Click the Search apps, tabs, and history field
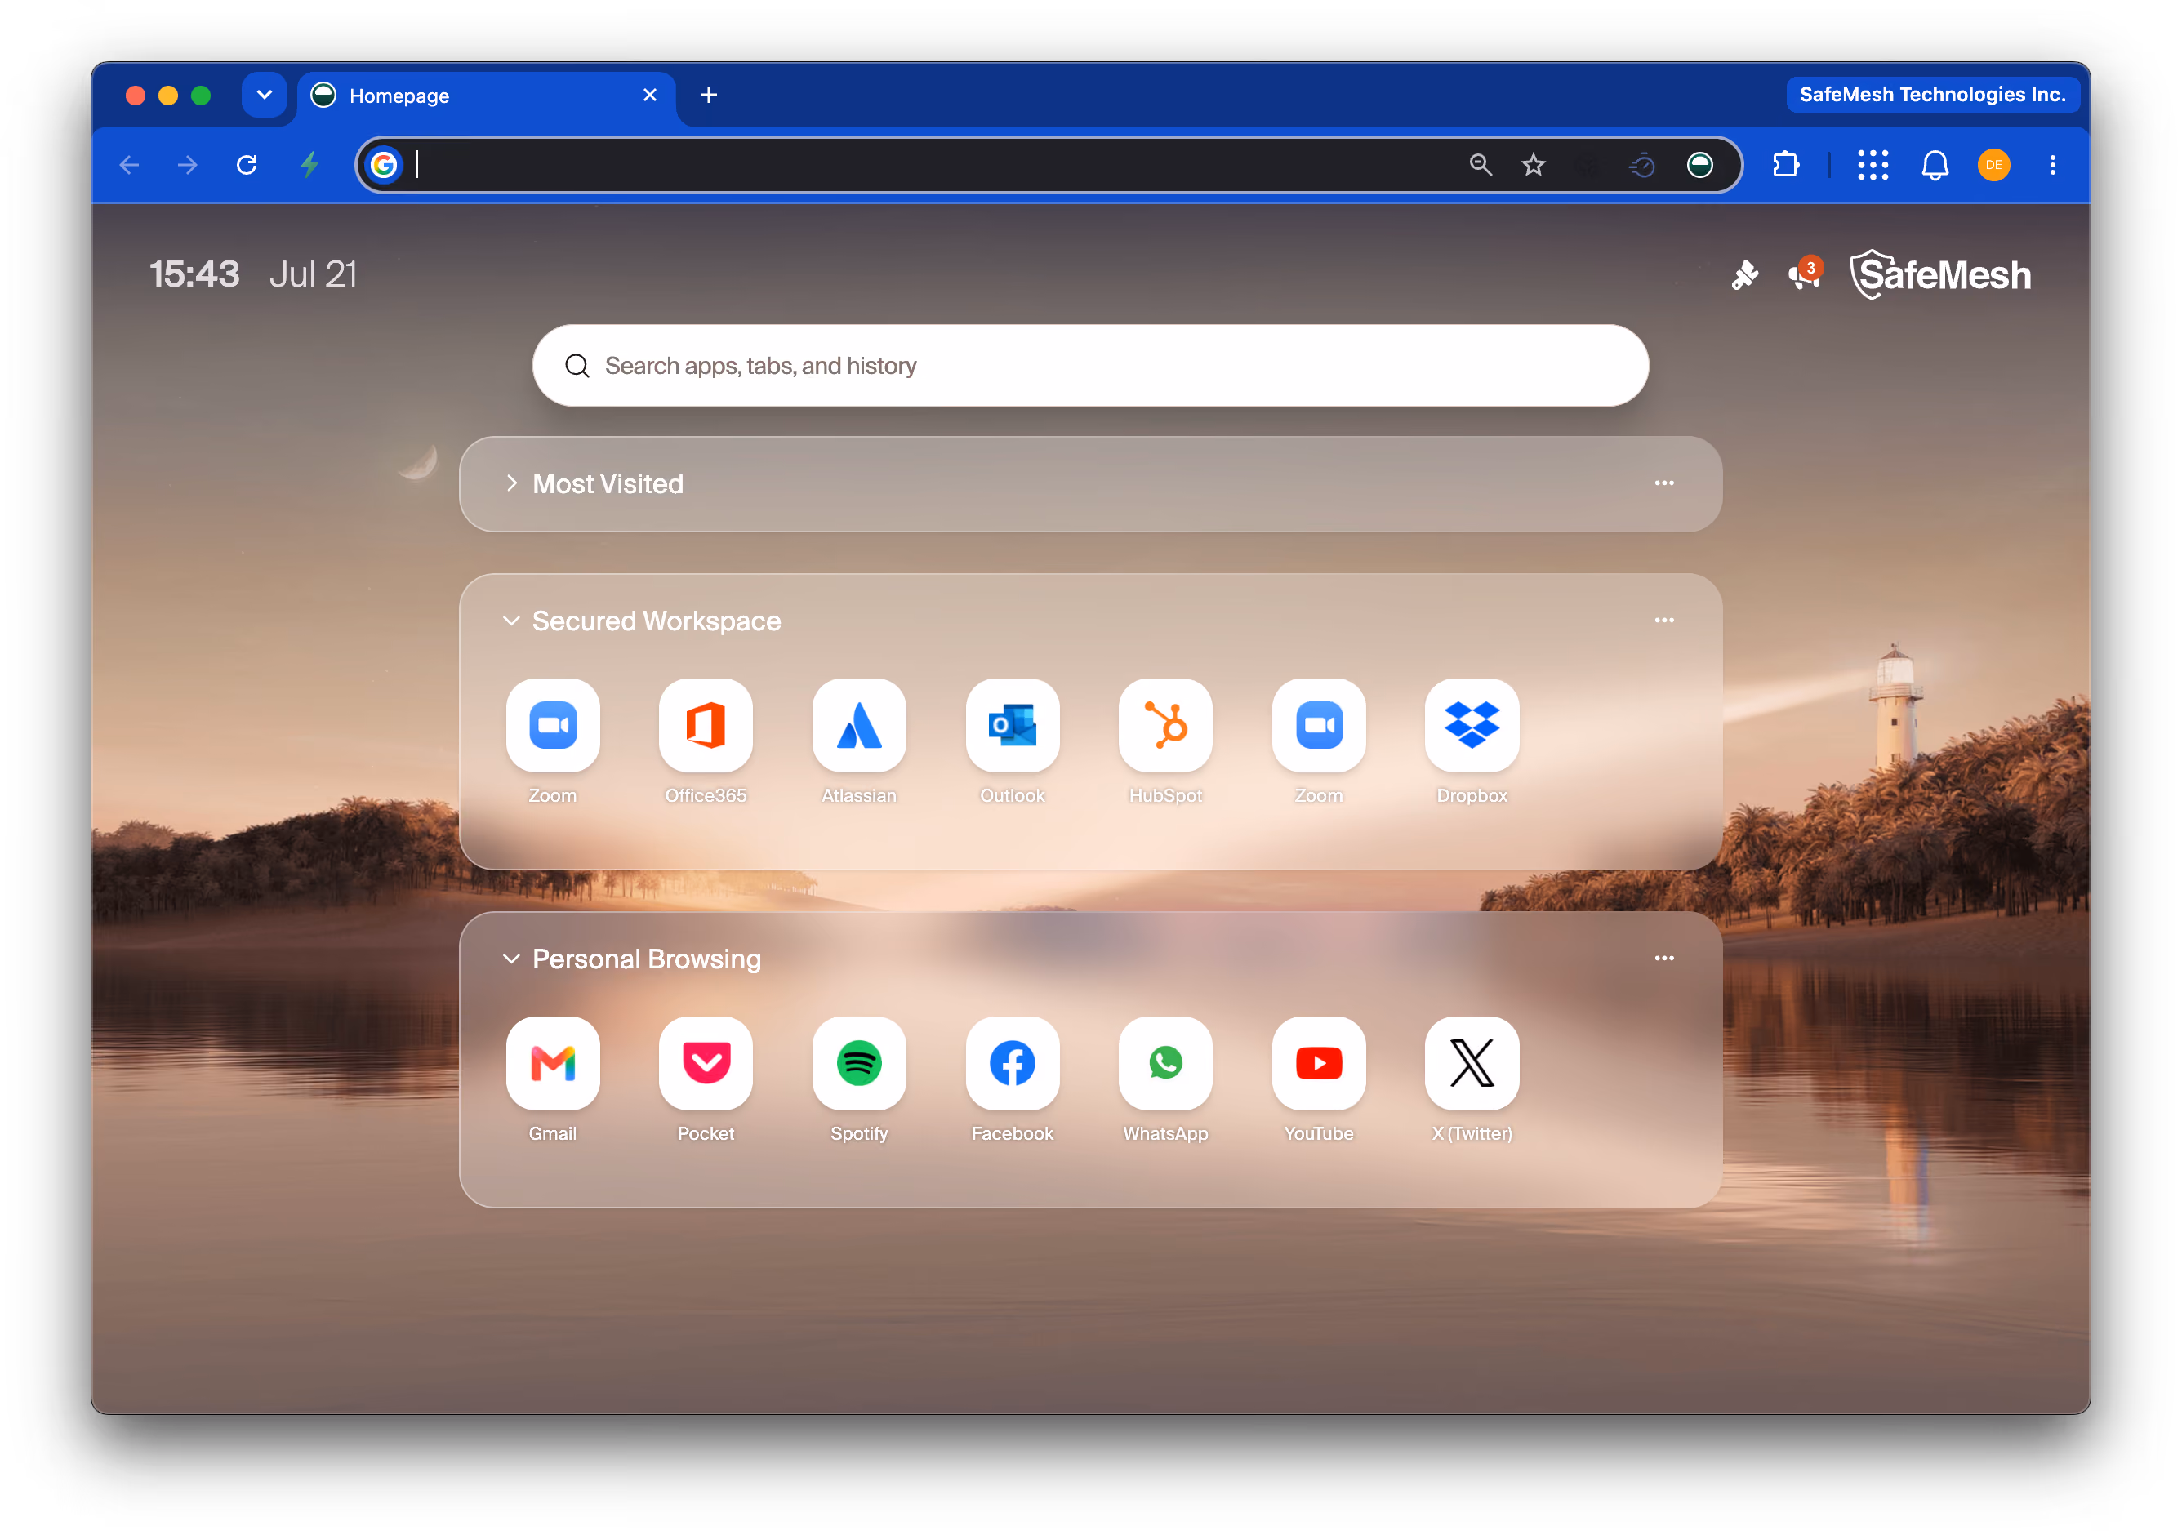The height and width of the screenshot is (1535, 2182). pyautogui.click(x=1090, y=366)
